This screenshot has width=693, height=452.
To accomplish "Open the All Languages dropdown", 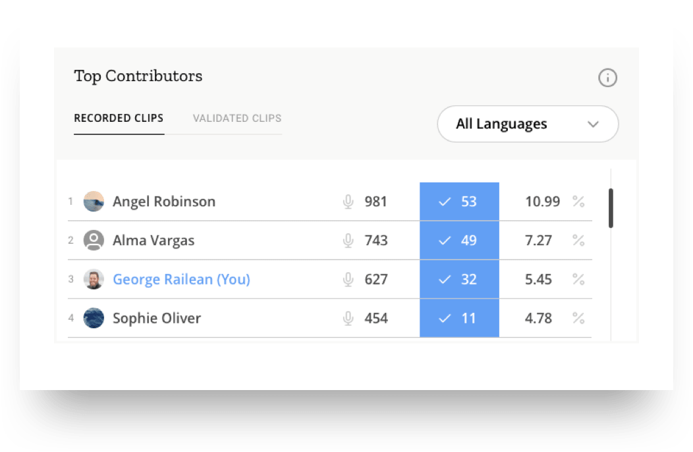I will pos(527,124).
